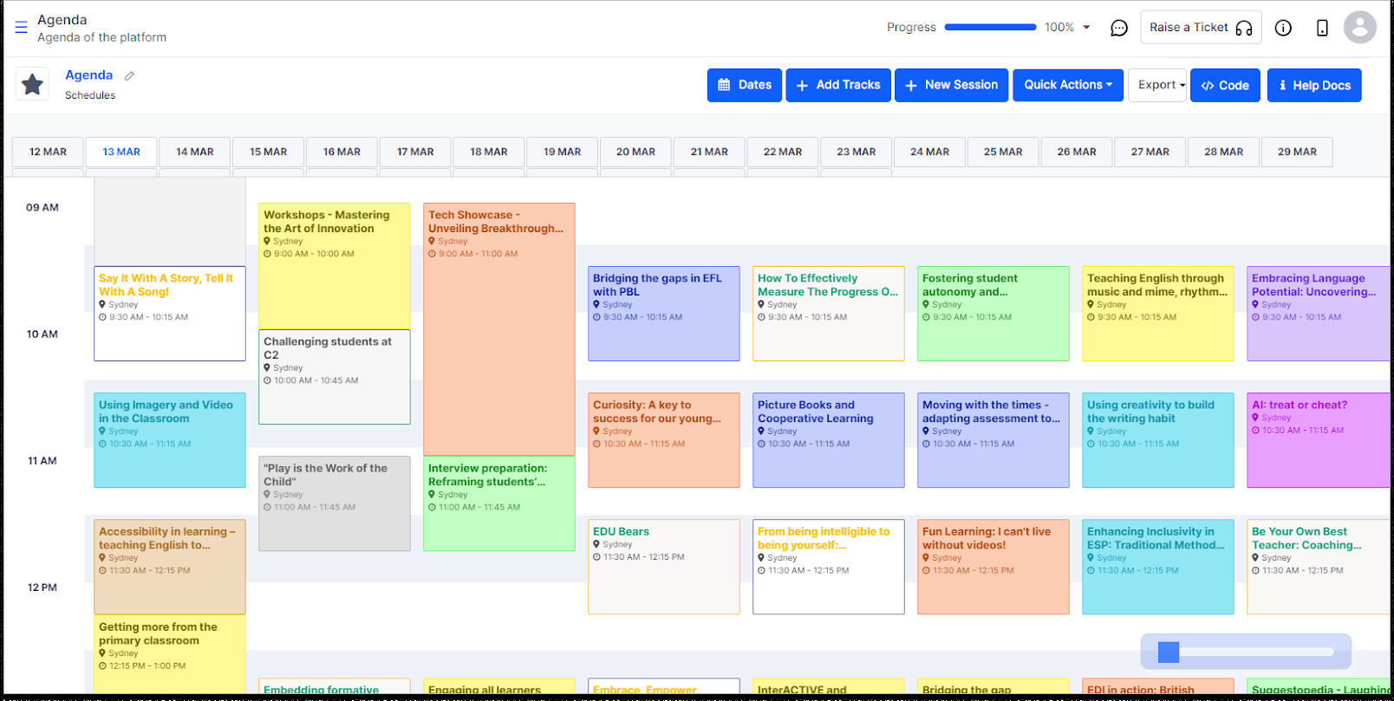Open the Quick Actions dropdown
The image size is (1394, 701).
point(1068,85)
